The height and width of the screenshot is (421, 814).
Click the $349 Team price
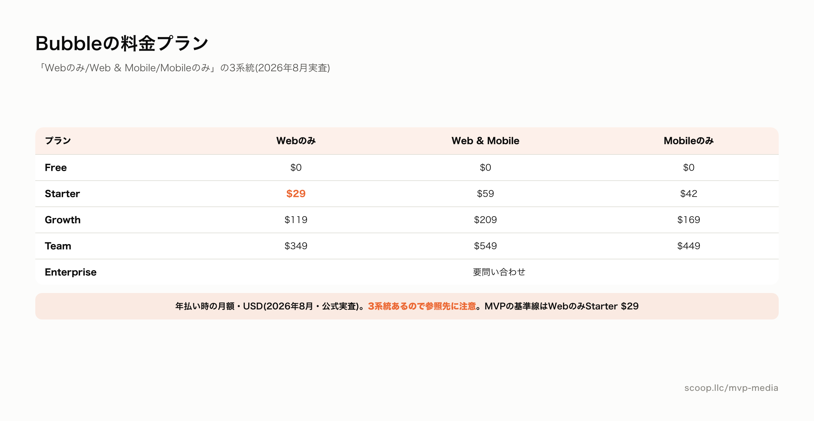pyautogui.click(x=296, y=246)
